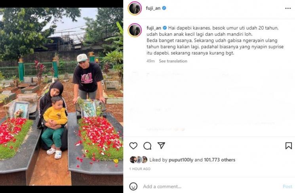This screenshot has width=295, height=193.
Task: Click the 1 HOUR AGO timestamp
Action: point(140,169)
